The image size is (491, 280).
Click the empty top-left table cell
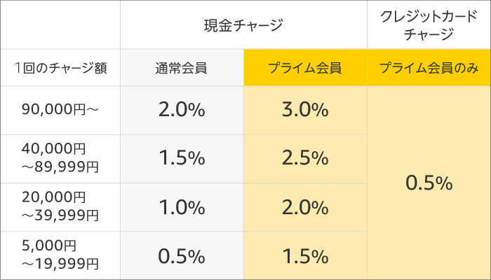tap(60, 25)
